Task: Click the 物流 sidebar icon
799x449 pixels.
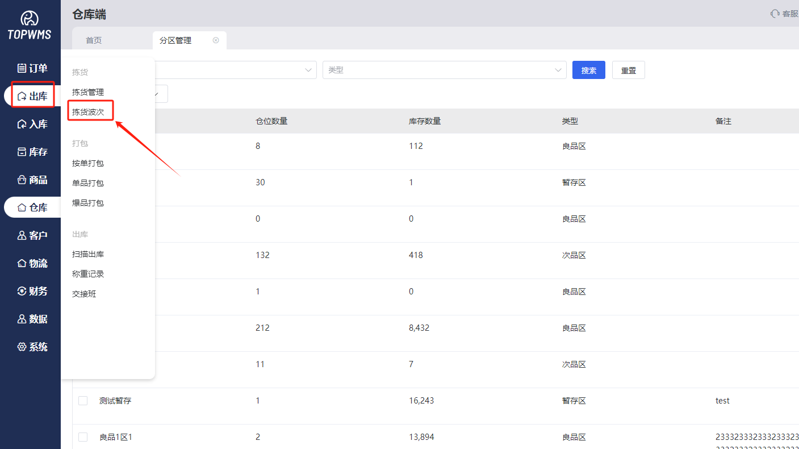Action: pos(22,263)
